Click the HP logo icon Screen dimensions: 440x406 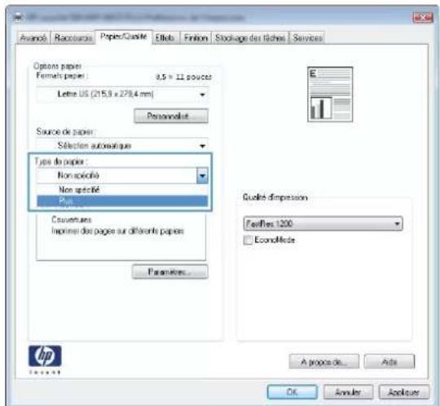45,356
